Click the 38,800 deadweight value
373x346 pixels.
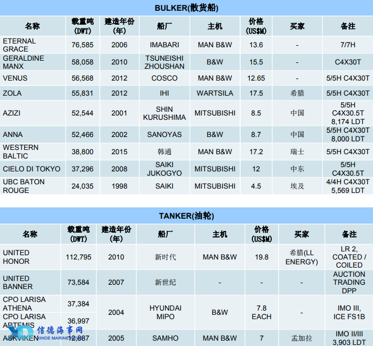[83, 152]
